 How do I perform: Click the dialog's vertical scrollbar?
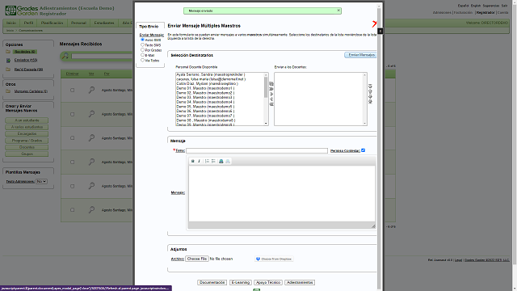pyautogui.click(x=380, y=149)
